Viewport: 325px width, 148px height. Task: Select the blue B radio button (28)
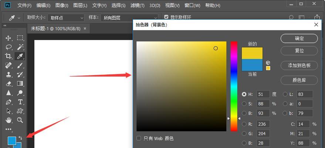[244, 143]
